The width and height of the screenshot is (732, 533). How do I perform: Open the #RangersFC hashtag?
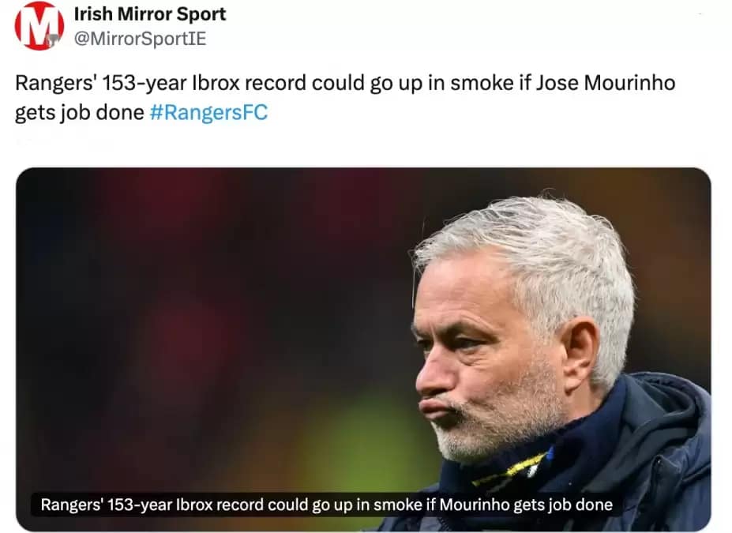pos(208,113)
